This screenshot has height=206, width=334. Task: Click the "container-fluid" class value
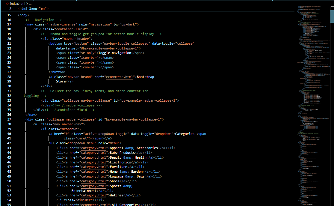[x=70, y=29]
